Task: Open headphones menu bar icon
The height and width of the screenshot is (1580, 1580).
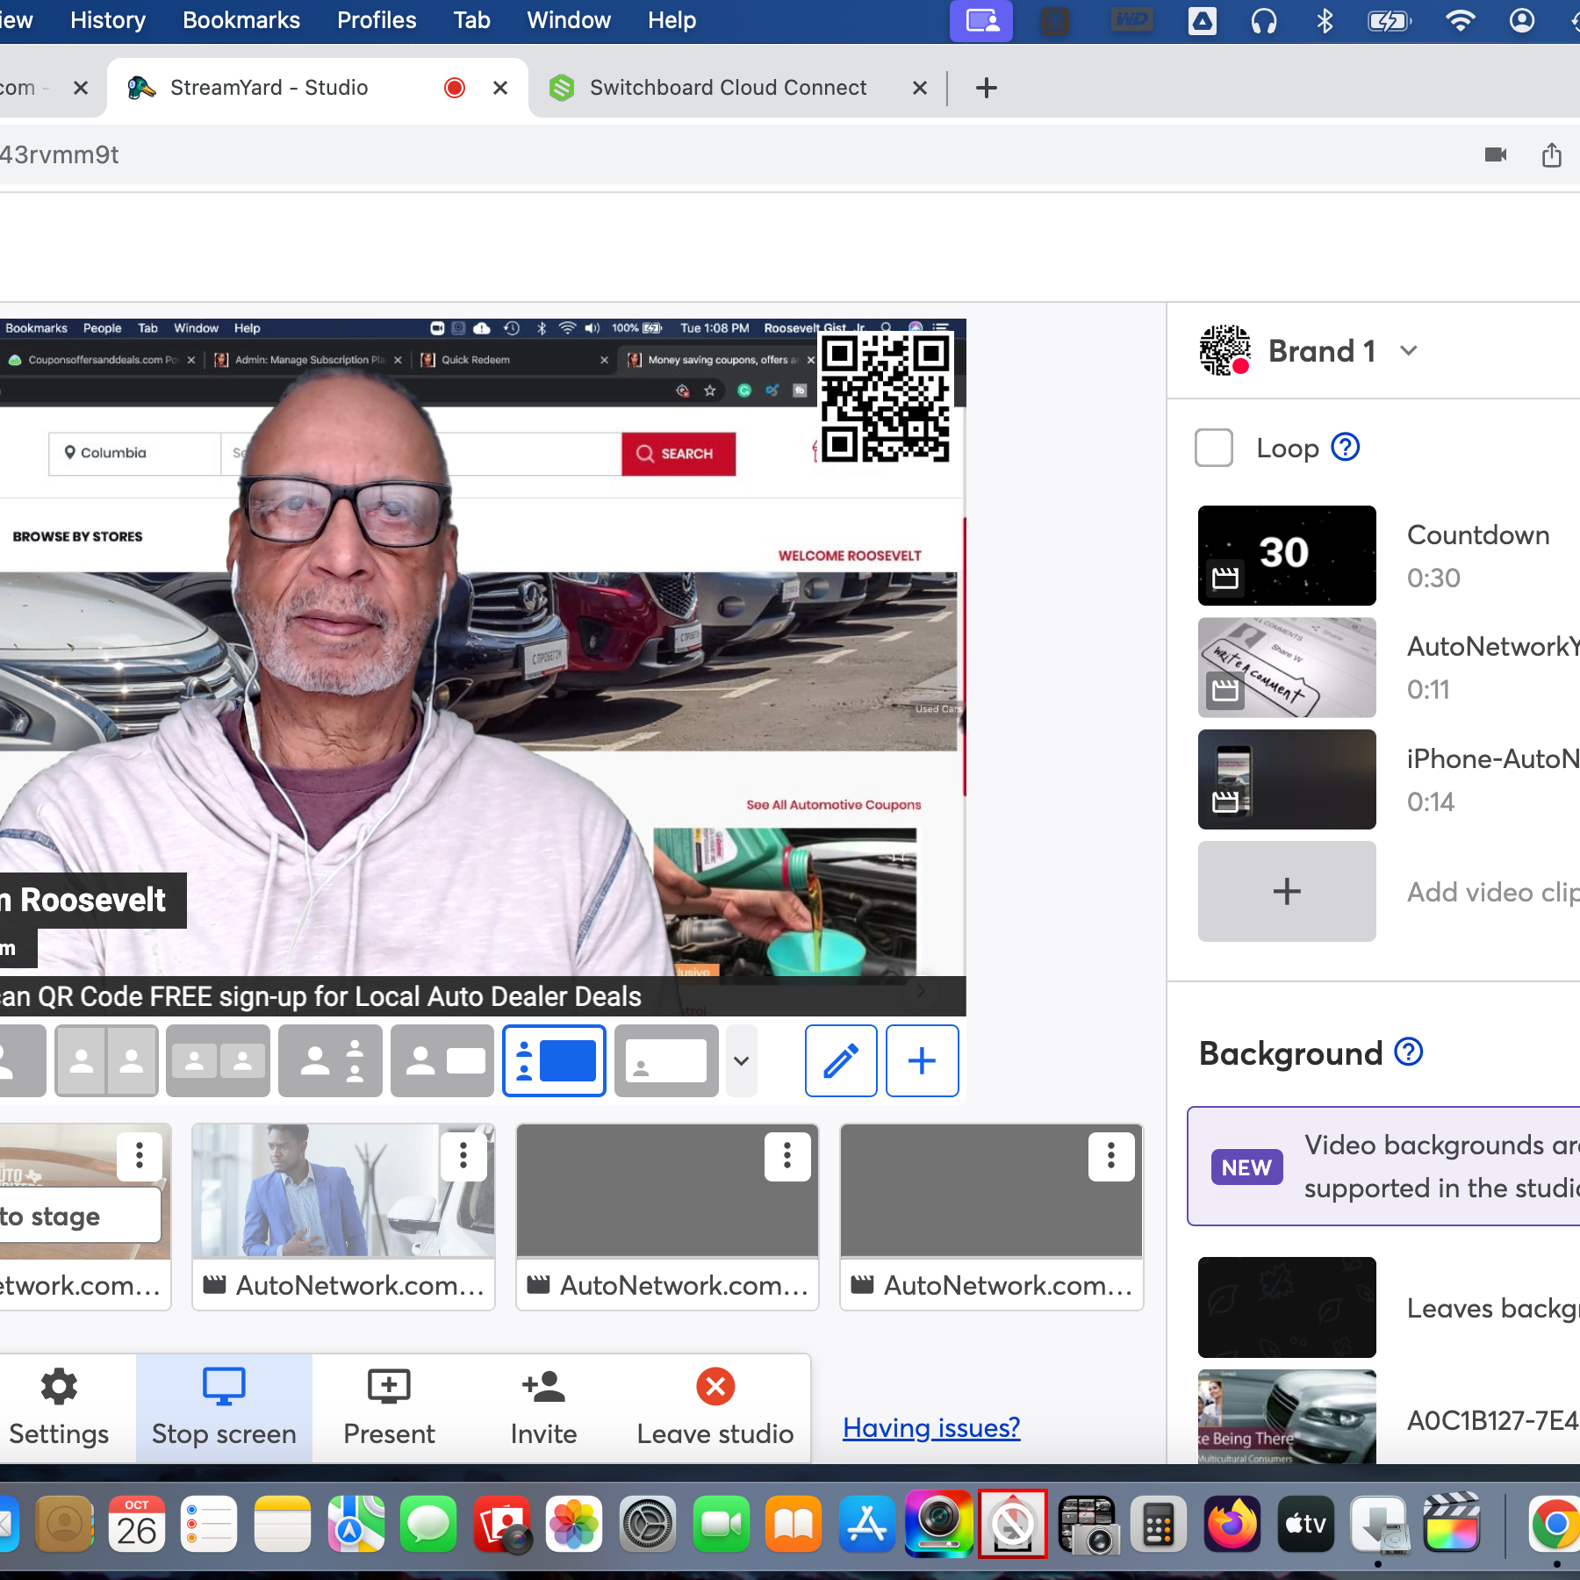Action: click(x=1264, y=20)
